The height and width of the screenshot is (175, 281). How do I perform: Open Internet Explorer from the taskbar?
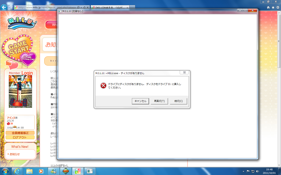pos(17,171)
